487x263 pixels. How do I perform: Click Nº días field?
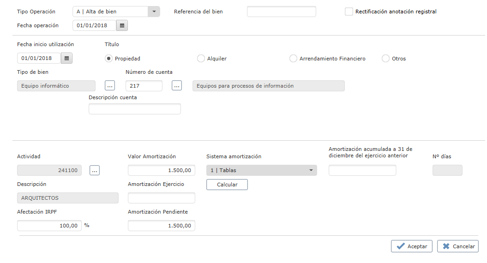[447, 170]
